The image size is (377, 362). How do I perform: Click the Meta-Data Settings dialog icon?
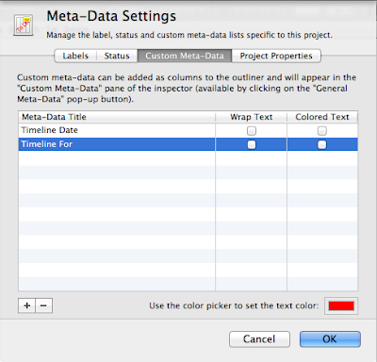(24, 25)
